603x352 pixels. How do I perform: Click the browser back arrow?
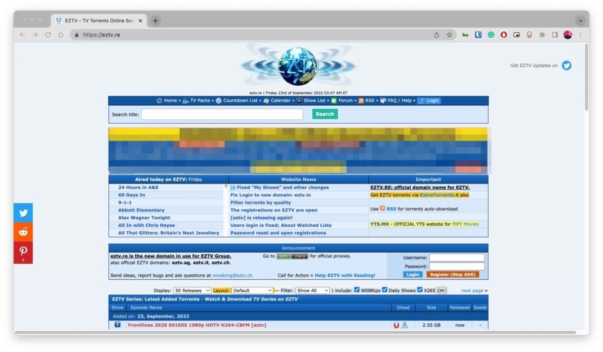(22, 35)
